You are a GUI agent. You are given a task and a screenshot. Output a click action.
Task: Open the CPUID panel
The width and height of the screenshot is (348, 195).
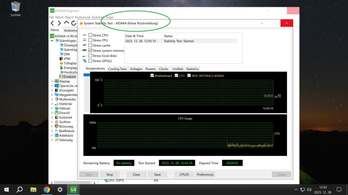point(184,175)
